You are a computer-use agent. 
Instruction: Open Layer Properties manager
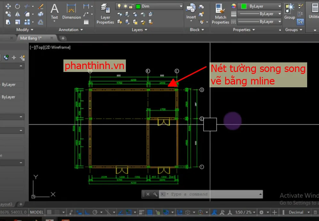(x=105, y=14)
